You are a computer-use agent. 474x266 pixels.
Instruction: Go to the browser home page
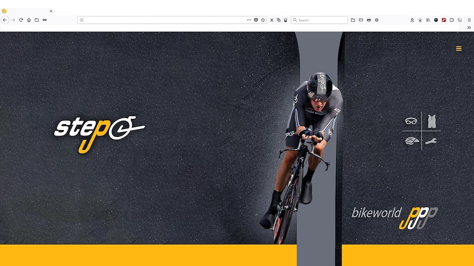coord(29,20)
